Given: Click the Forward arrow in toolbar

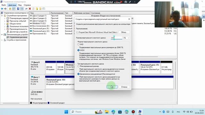Looking at the screenshot, I should (x=5, y=9).
